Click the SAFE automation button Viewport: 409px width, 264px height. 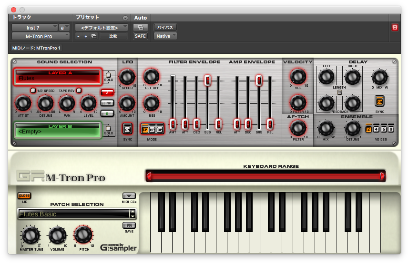[140, 36]
